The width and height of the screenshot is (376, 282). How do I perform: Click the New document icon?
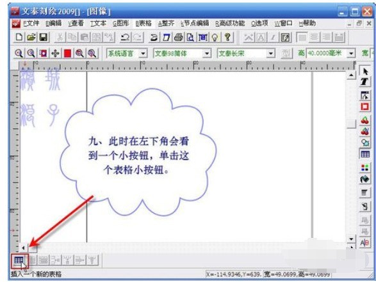tap(19, 37)
